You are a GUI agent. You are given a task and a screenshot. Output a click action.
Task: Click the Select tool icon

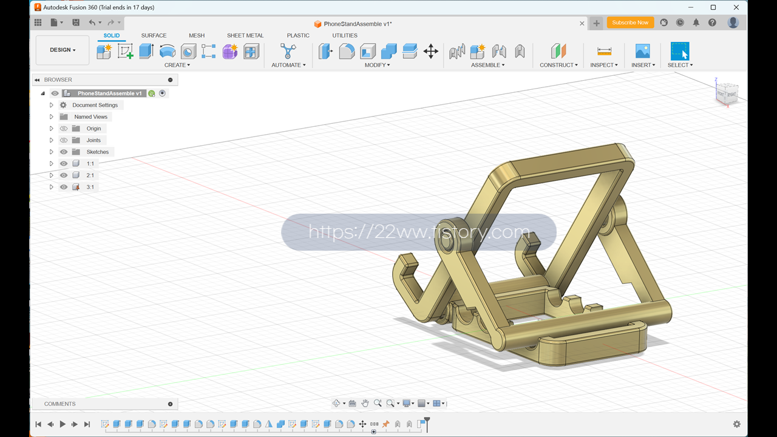(x=680, y=51)
